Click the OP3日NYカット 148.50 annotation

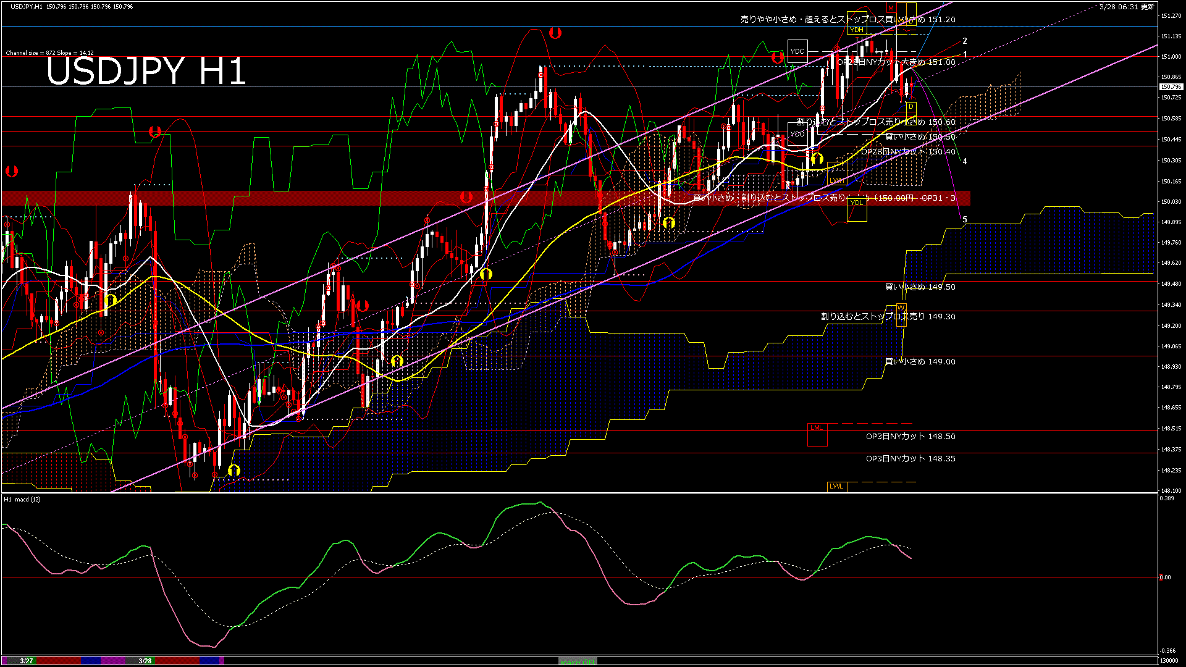(910, 437)
